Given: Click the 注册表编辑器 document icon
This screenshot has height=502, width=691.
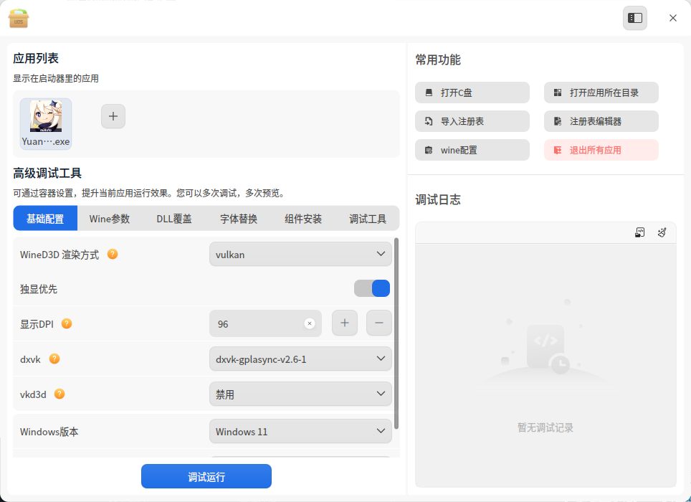Looking at the screenshot, I should (558, 121).
